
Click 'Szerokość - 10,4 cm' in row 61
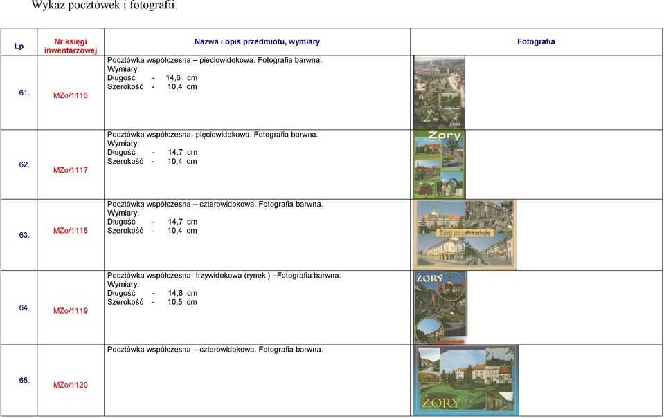click(152, 86)
